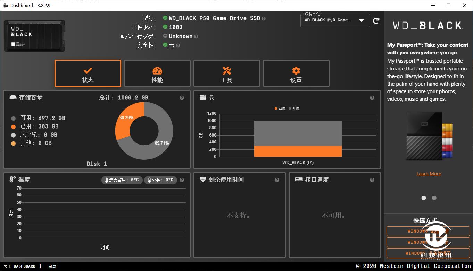Viewport: 473px width, 271px height.
Task: Toggle the 最大容量 temperature badge
Action: [122, 180]
